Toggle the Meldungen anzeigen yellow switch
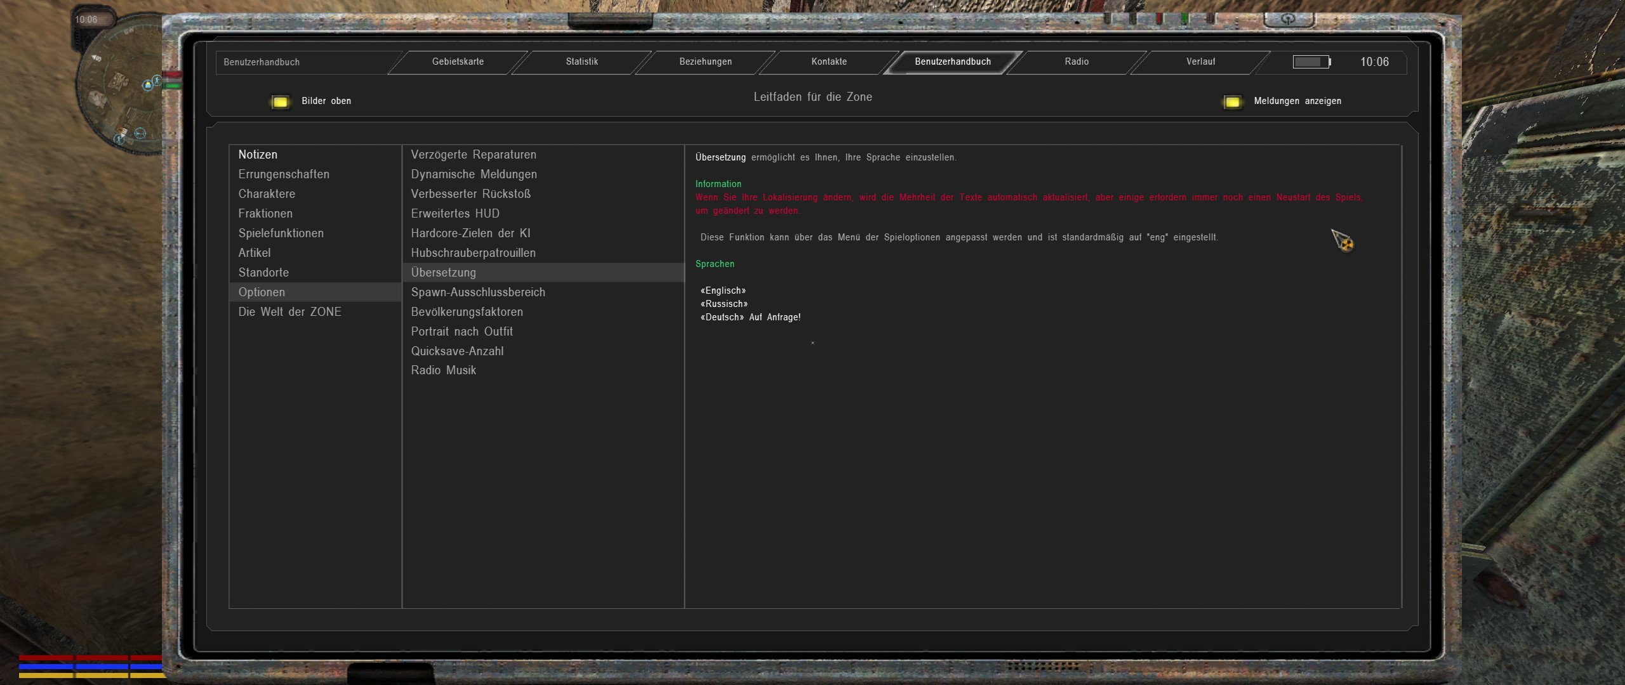This screenshot has width=1625, height=685. [x=1232, y=101]
